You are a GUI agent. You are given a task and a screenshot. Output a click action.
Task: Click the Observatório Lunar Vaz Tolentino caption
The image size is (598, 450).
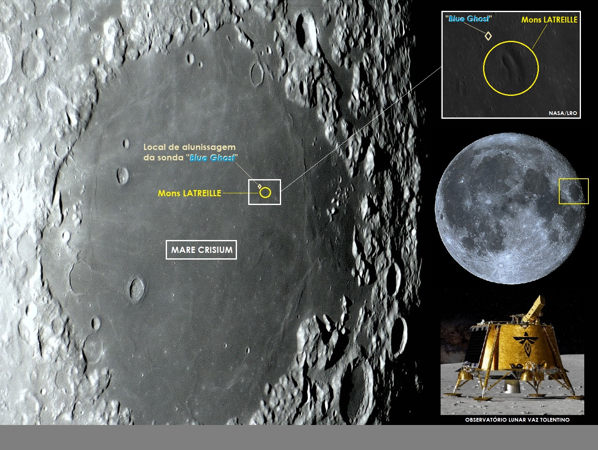click(517, 420)
